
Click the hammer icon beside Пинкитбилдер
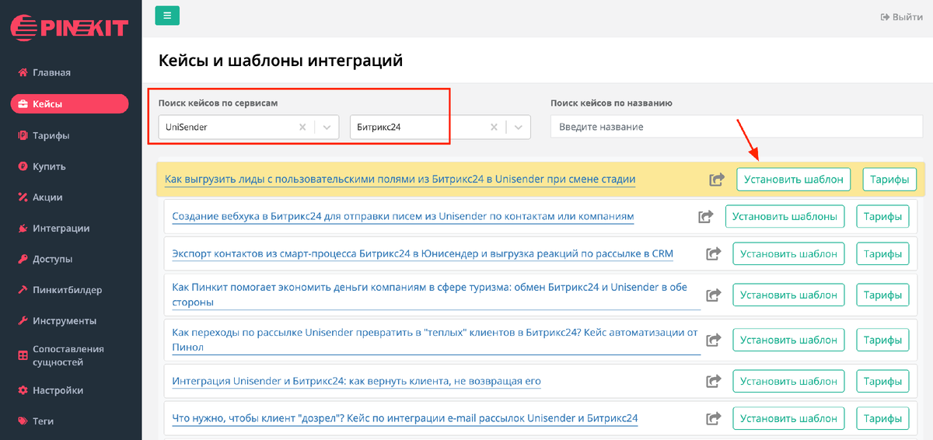point(23,290)
